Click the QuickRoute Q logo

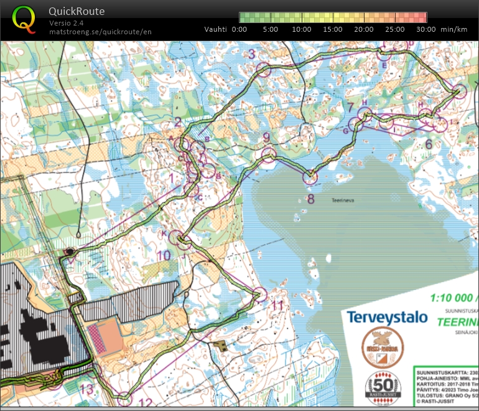point(24,19)
